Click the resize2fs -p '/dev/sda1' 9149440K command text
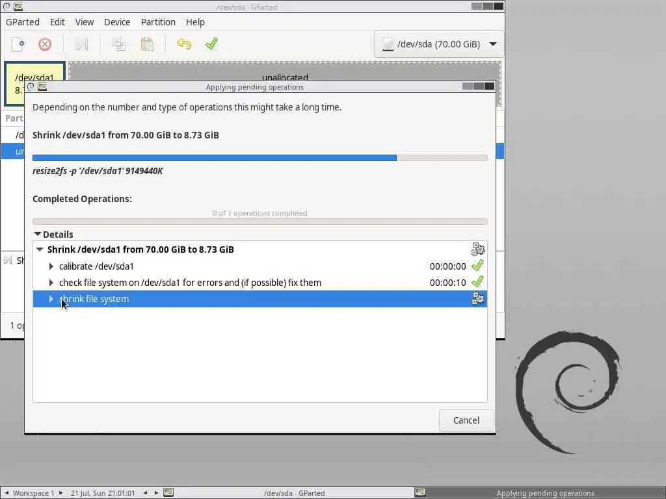The width and height of the screenshot is (666, 499). (x=98, y=171)
